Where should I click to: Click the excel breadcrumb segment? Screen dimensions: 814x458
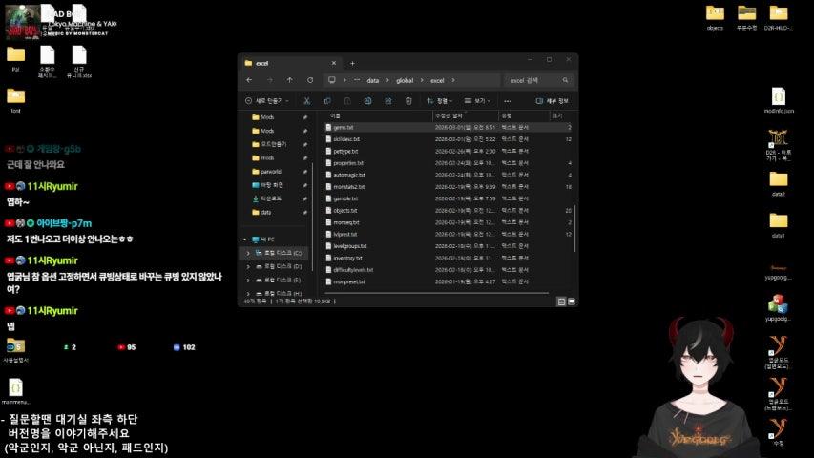437,80
